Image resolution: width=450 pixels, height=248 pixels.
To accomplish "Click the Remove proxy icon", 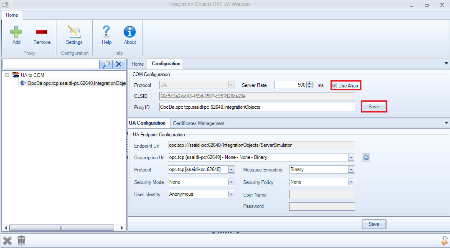I will (x=41, y=33).
